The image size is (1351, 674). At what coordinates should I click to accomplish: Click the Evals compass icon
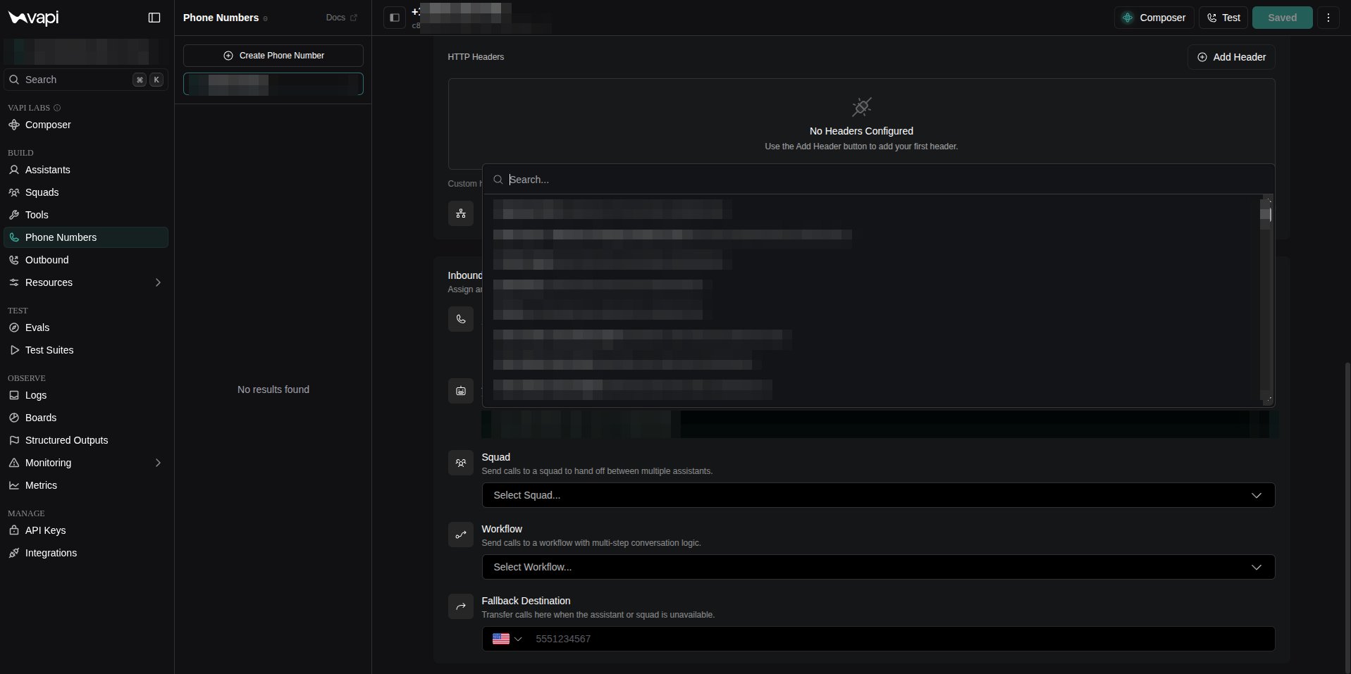click(14, 327)
